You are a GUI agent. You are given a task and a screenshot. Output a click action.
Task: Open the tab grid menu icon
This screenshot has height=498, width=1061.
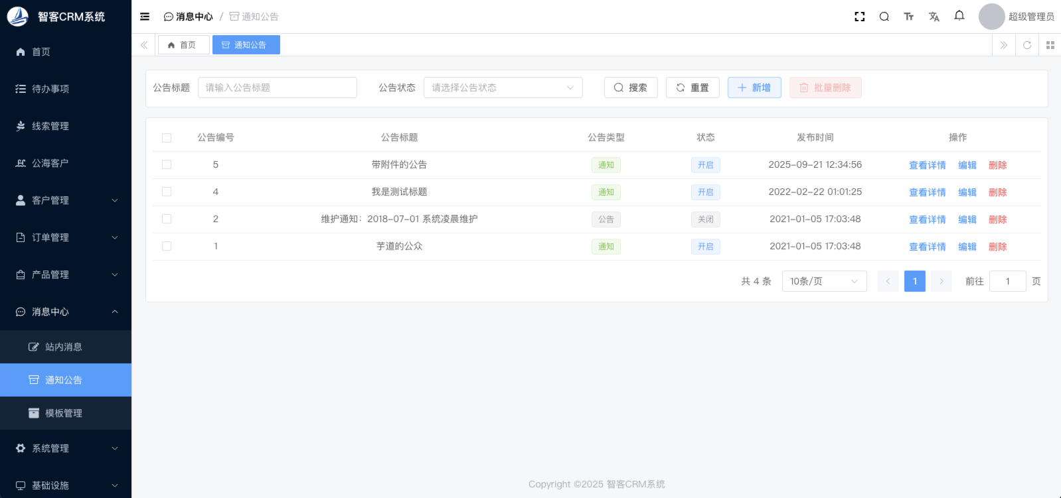[1050, 45]
